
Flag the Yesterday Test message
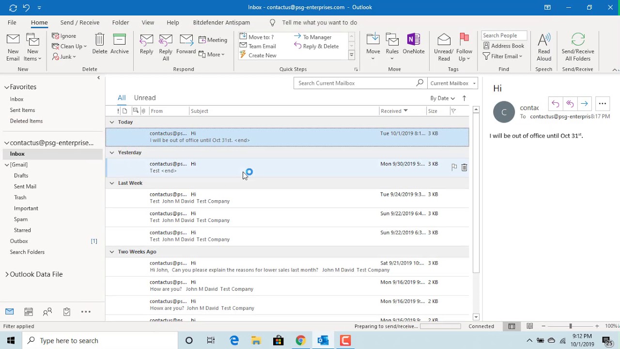[x=454, y=167]
